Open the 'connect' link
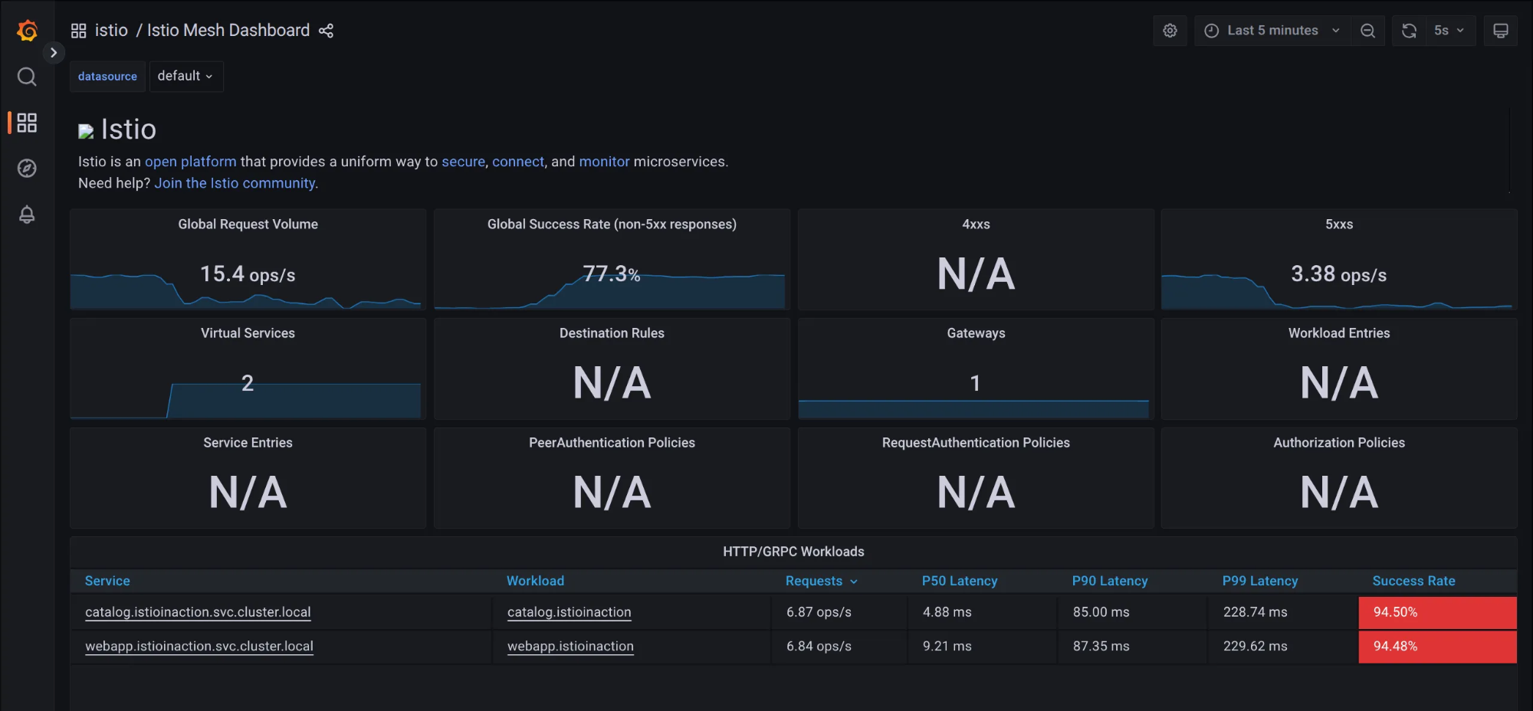The image size is (1533, 711). [518, 162]
